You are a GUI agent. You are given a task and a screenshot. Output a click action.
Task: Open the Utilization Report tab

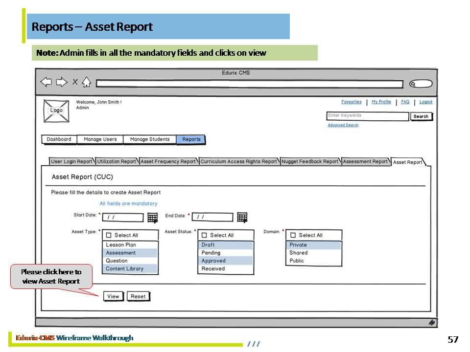[117, 161]
